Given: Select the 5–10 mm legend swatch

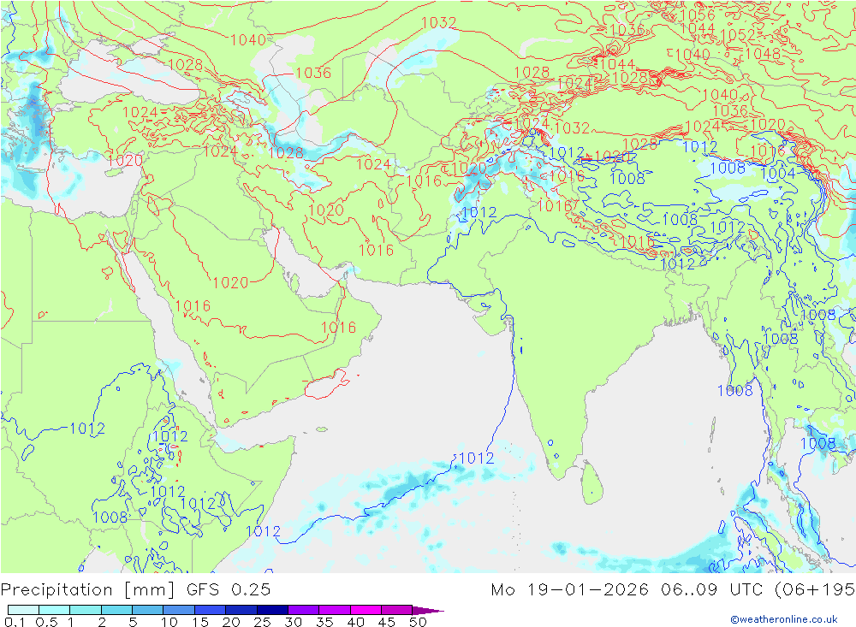Looking at the screenshot, I should point(148,610).
